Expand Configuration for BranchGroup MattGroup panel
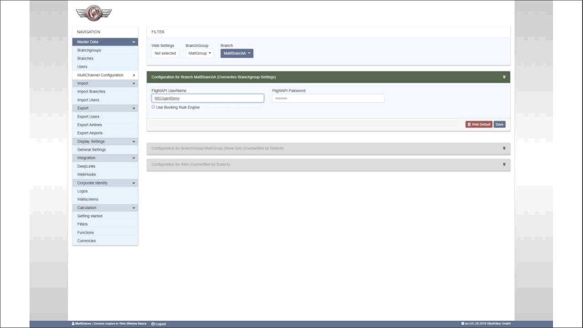The width and height of the screenshot is (583, 328). click(x=504, y=148)
